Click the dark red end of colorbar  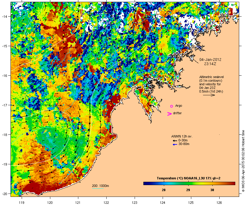pos(233,183)
